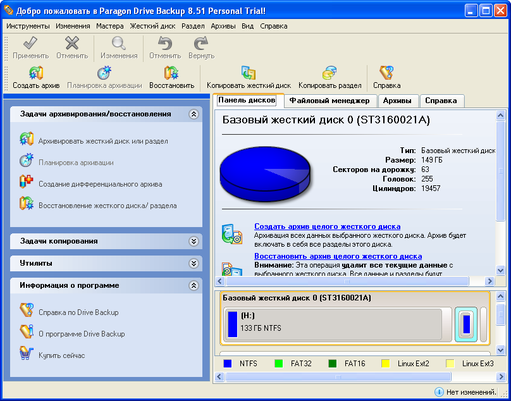Open the Мастера menu
Screen dimensions: 511x401
coord(110,26)
